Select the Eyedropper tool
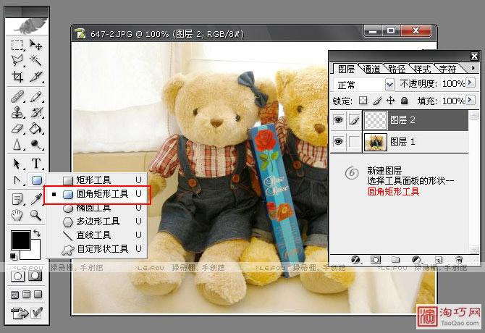Screen dimensions: 485x333 pos(36,199)
